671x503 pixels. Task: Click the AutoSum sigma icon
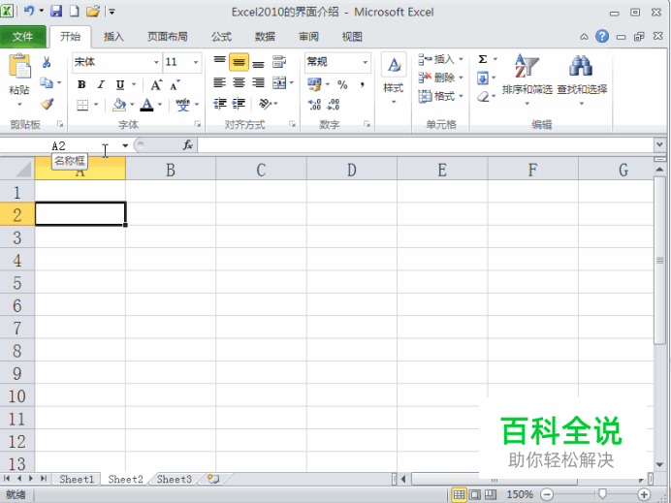click(x=483, y=59)
